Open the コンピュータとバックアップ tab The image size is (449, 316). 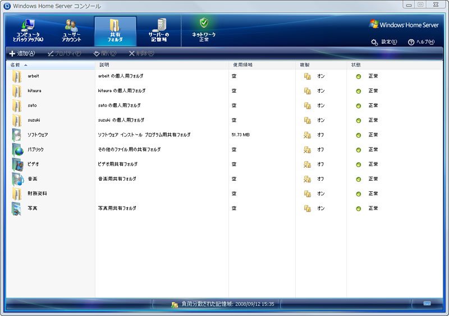coord(28,31)
